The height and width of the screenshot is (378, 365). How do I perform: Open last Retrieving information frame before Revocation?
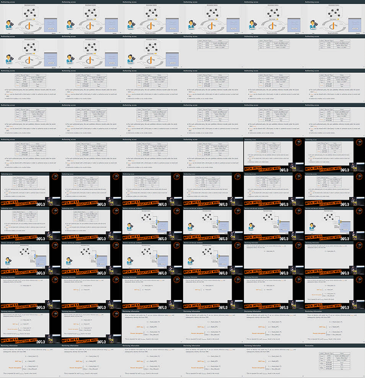pyautogui.click(x=274, y=361)
